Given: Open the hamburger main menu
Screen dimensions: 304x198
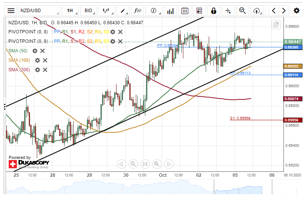Looking at the screenshot, I should (11, 11).
